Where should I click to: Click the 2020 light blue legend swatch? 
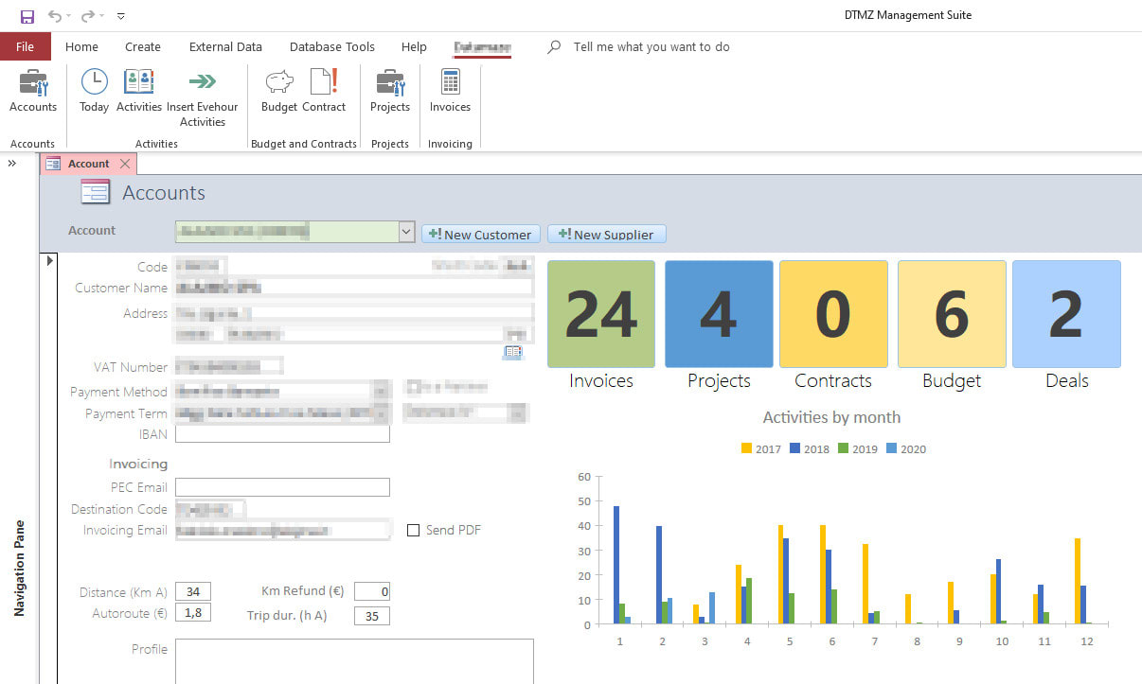(891, 448)
